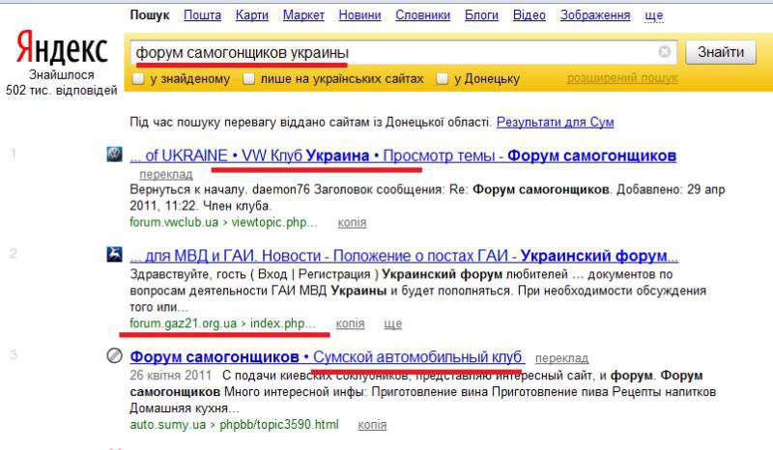The width and height of the screenshot is (773, 450).
Task: Open the Новини tab
Action: click(359, 15)
